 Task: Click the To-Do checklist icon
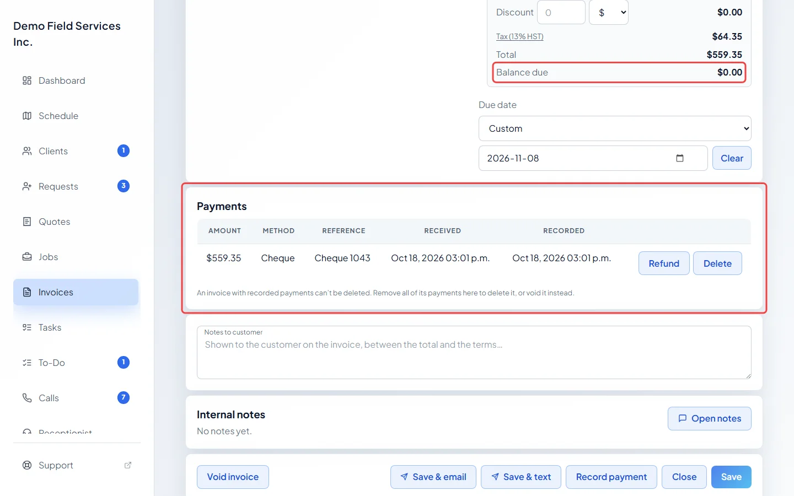[27, 363]
